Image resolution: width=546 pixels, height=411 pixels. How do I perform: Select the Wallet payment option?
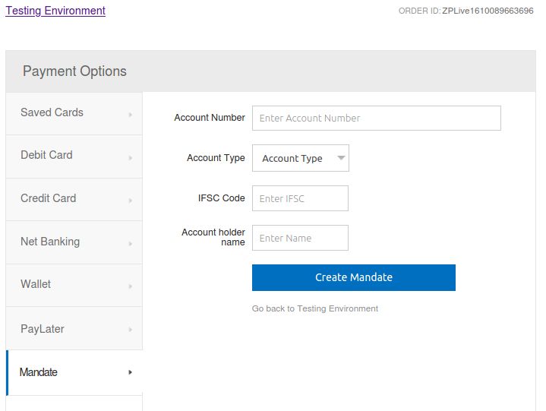[36, 284]
